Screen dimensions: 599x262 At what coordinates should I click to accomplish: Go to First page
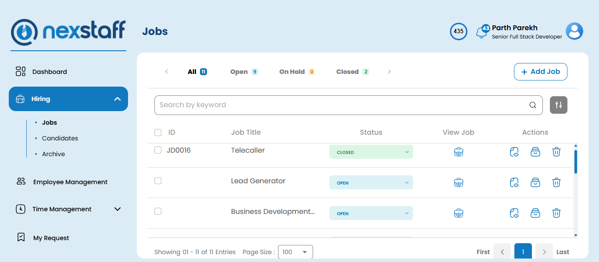(483, 252)
